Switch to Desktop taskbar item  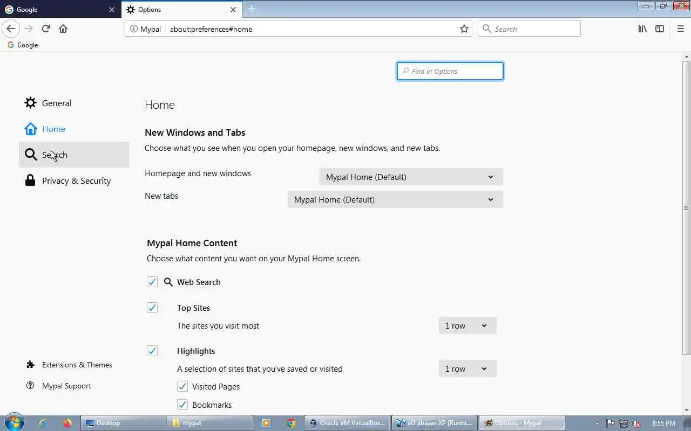coord(124,423)
